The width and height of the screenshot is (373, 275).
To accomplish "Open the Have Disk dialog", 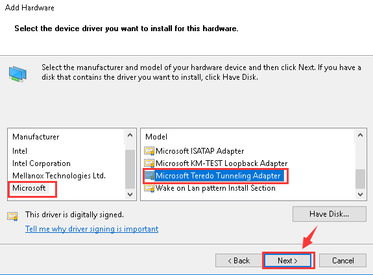I will pyautogui.click(x=330, y=214).
